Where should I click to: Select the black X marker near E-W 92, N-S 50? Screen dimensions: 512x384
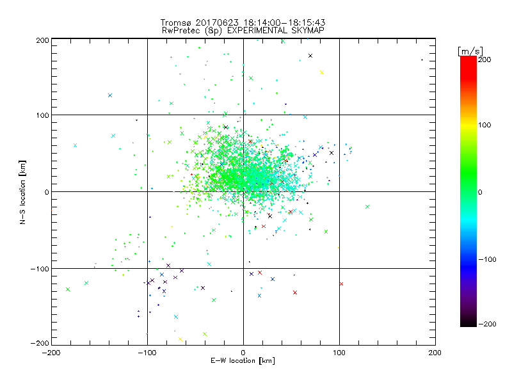[x=332, y=153]
